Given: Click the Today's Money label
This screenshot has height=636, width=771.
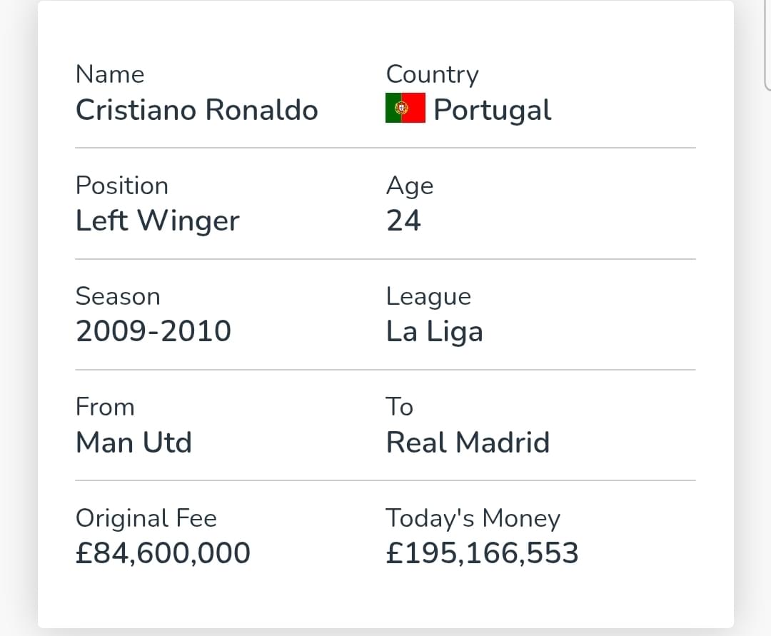Looking at the screenshot, I should 473,518.
